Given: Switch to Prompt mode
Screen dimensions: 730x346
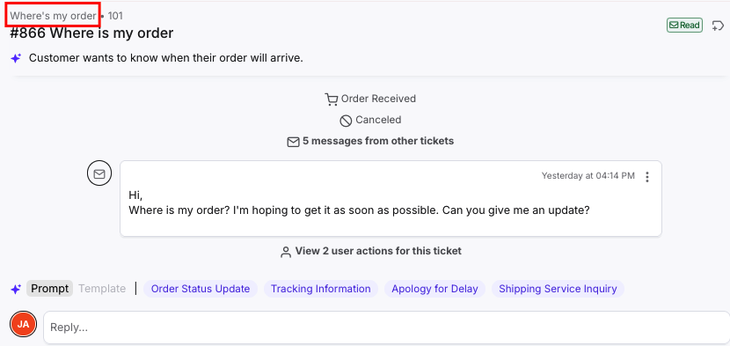Looking at the screenshot, I should click(x=50, y=289).
